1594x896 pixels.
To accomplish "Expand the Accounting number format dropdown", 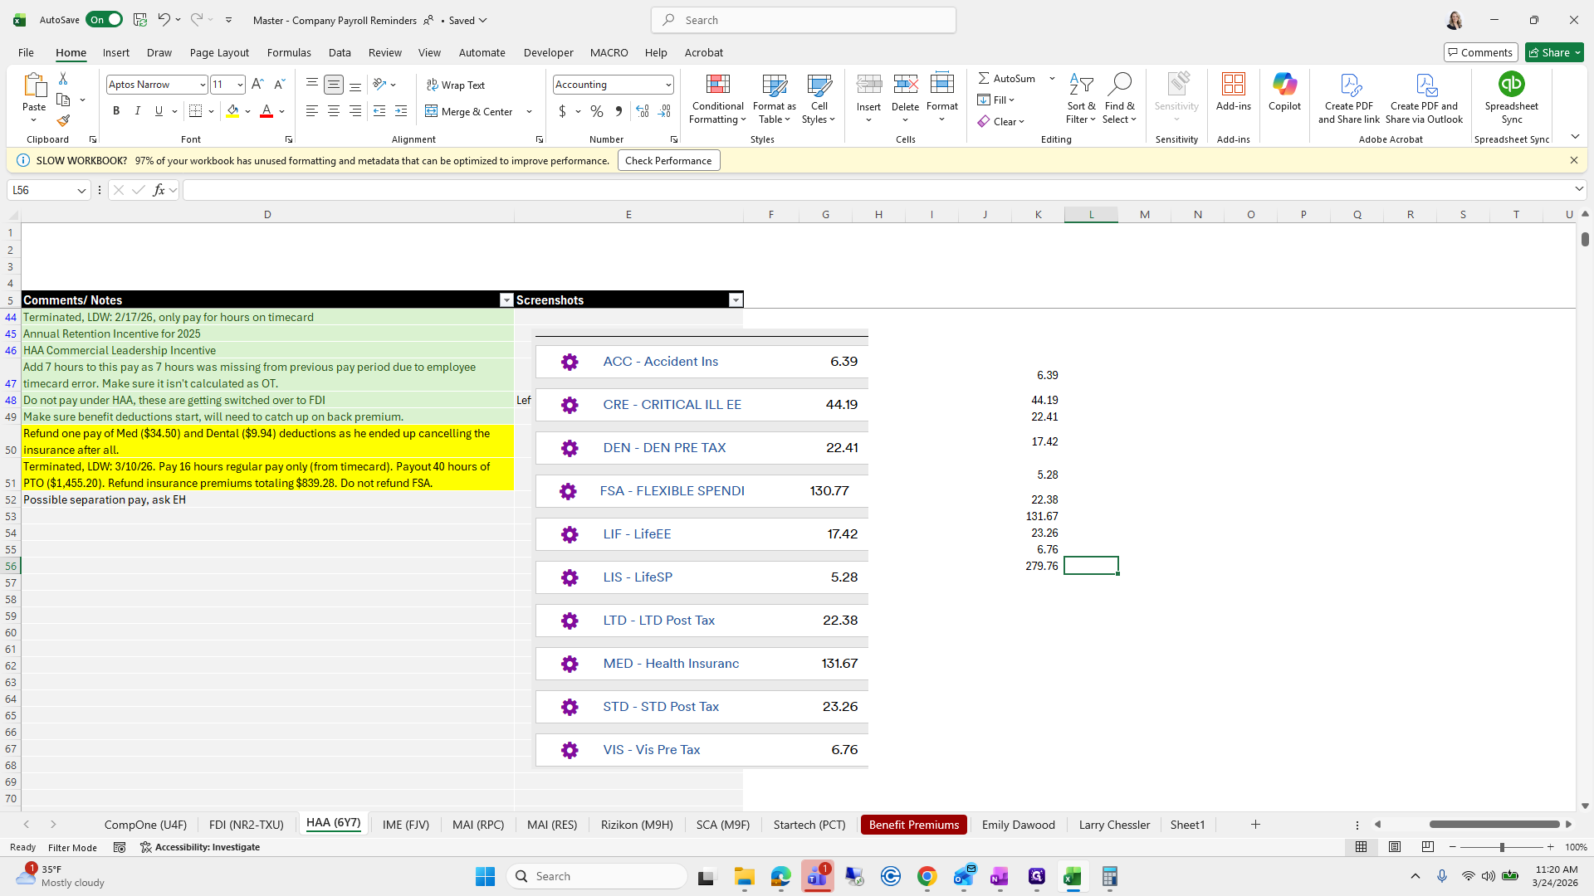I will point(668,85).
